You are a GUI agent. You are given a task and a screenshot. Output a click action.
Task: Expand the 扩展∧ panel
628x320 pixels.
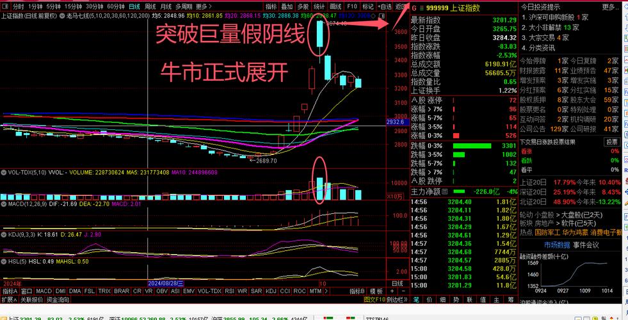click(9, 299)
